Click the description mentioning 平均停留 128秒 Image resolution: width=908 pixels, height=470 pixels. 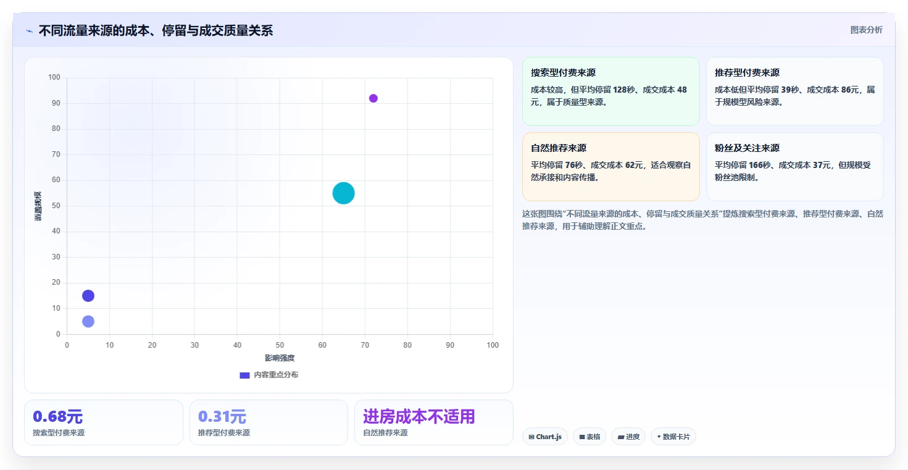pos(610,96)
